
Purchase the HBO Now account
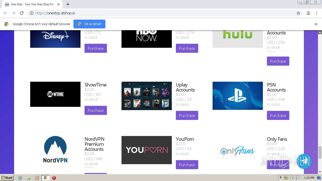[187, 48]
